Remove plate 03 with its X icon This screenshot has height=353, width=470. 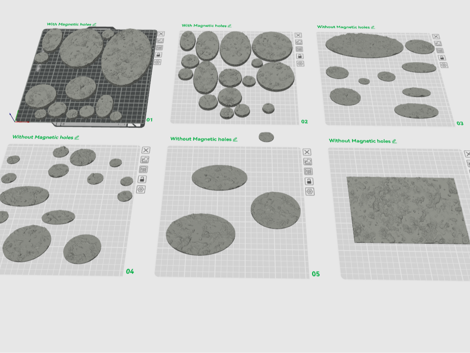point(436,37)
